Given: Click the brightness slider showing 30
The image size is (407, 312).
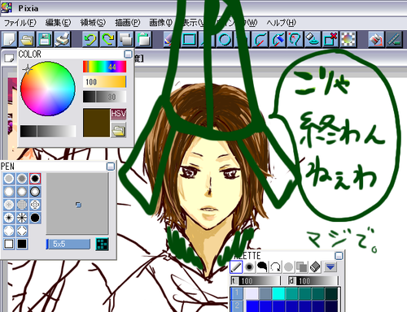Looking at the screenshot, I should tap(104, 97).
